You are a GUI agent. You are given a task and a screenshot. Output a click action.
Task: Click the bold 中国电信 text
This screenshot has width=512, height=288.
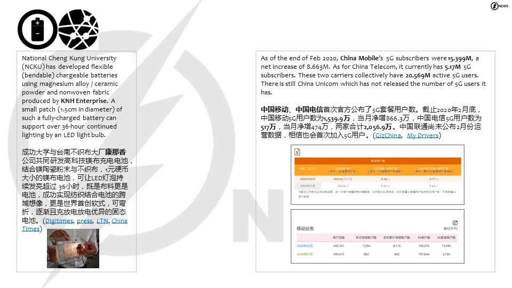[x=309, y=109]
